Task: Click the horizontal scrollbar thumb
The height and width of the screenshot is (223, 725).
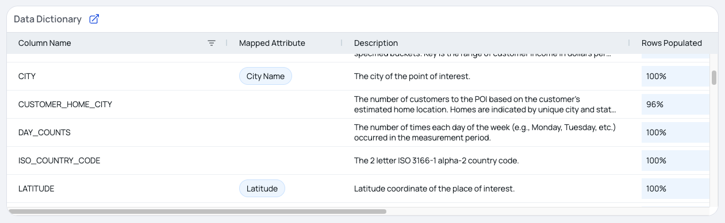Action: pyautogui.click(x=197, y=211)
